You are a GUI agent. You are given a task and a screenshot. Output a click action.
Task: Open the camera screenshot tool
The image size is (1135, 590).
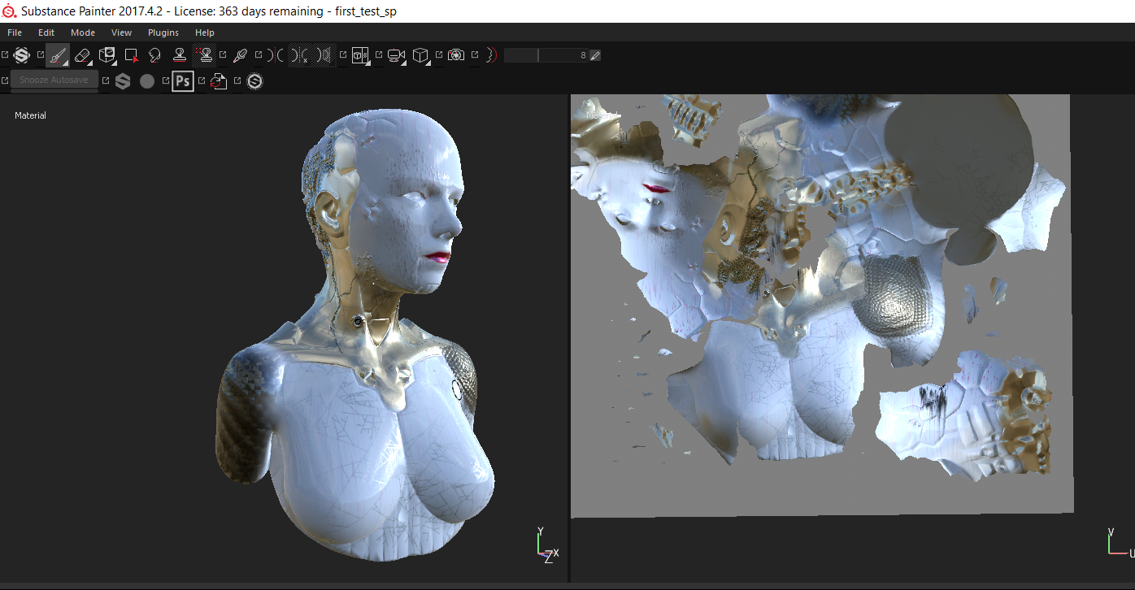click(x=456, y=55)
